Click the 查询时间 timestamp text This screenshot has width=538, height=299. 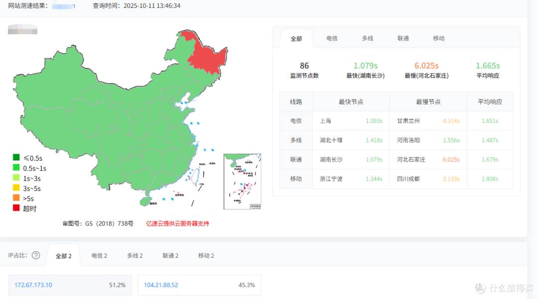click(x=136, y=6)
